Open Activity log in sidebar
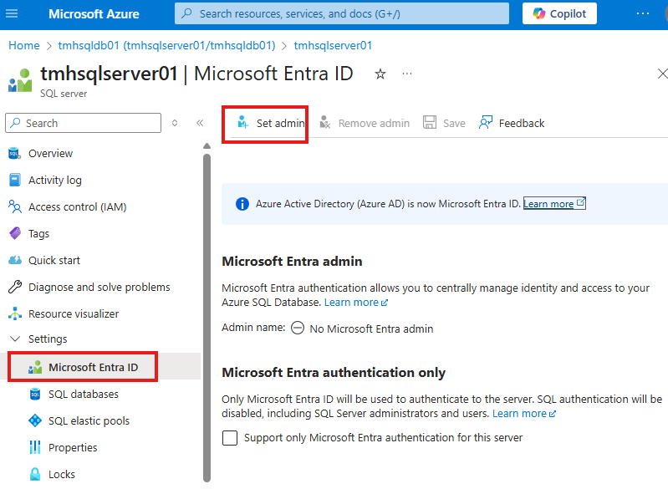 pyautogui.click(x=54, y=181)
